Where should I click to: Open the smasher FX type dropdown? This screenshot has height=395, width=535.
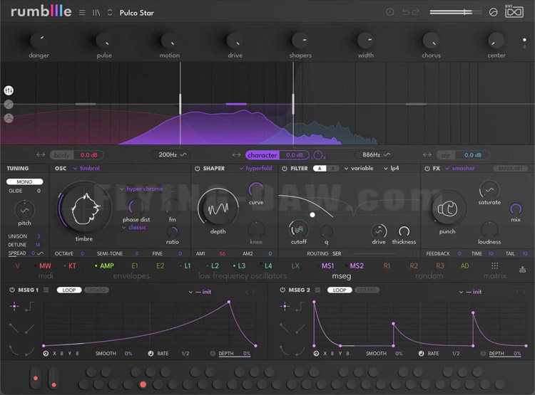point(460,168)
